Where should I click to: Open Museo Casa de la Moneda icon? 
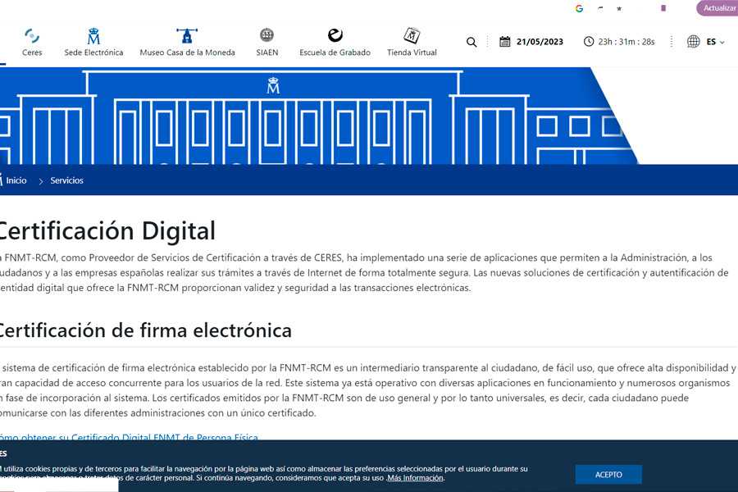tap(187, 36)
